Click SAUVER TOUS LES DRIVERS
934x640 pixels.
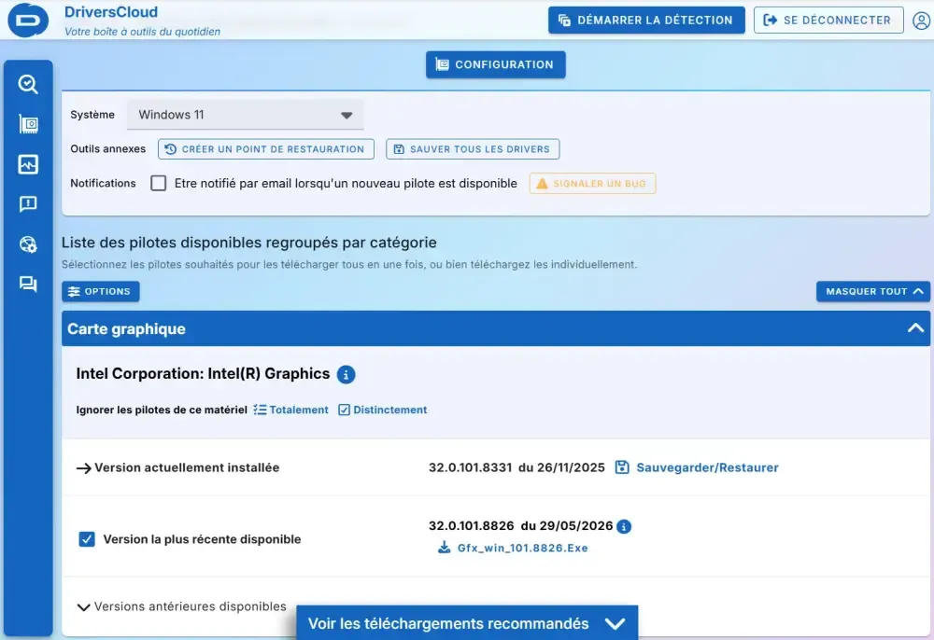473,149
